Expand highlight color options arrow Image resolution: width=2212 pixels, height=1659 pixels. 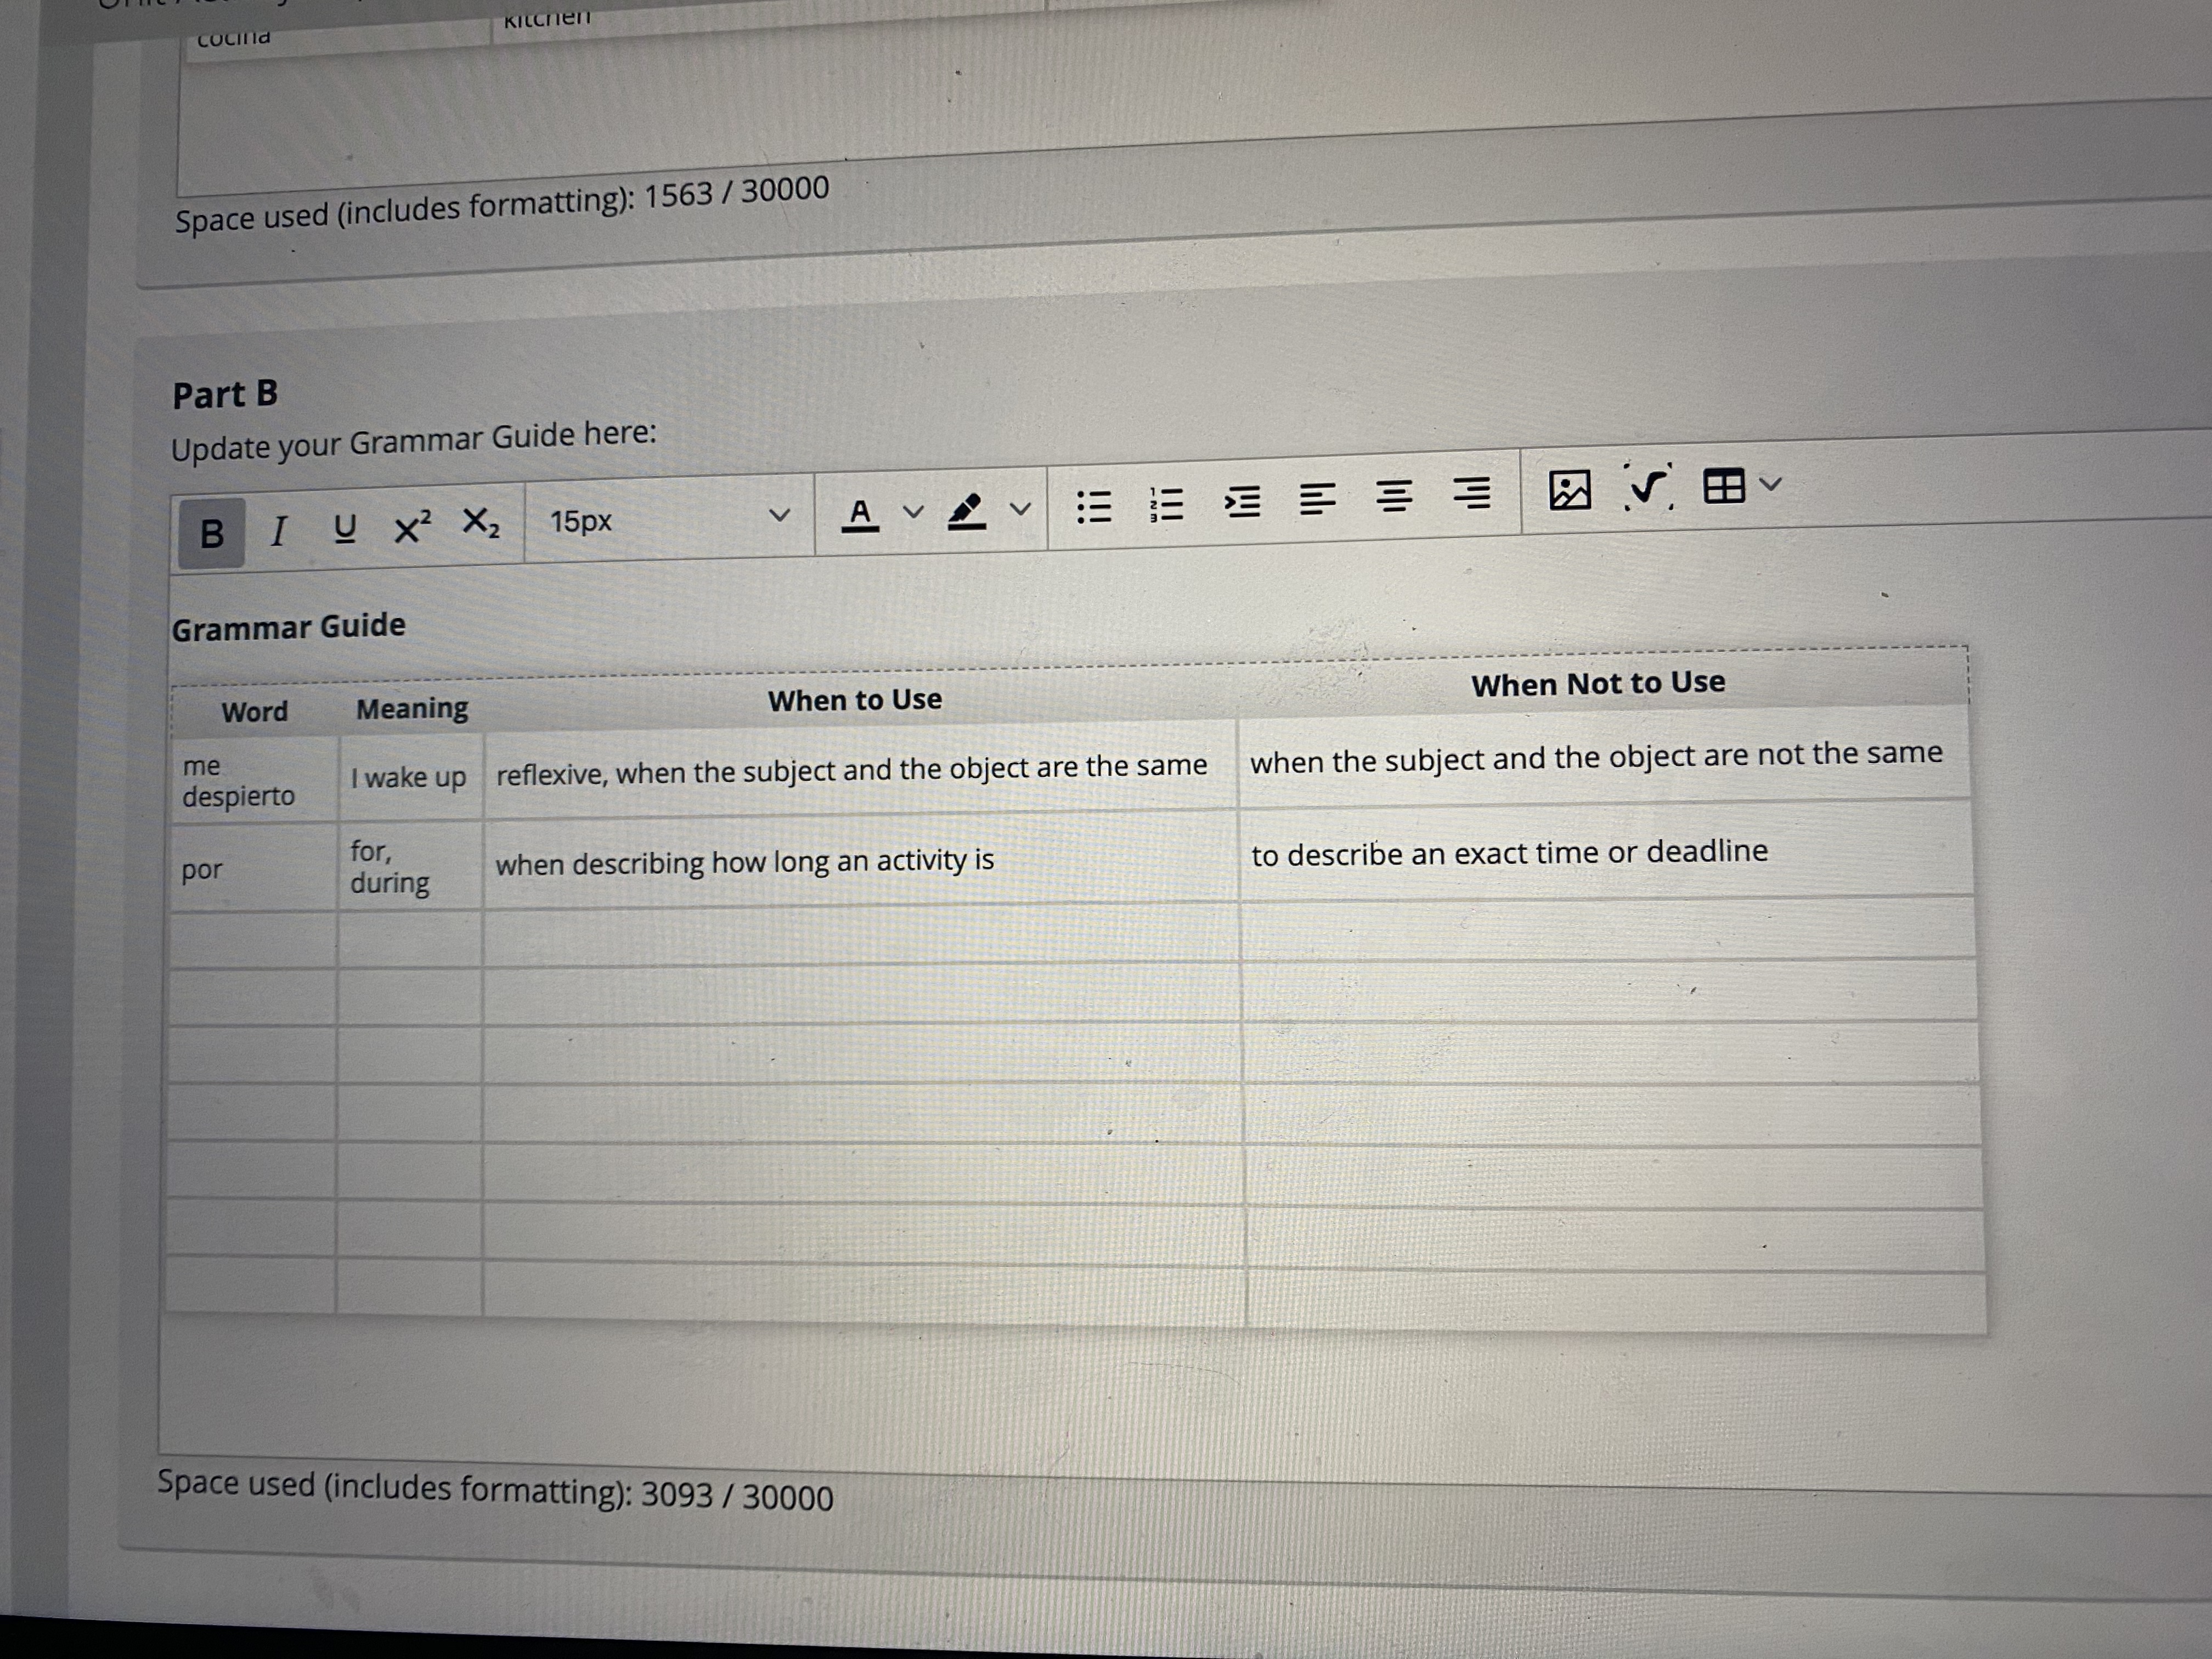1020,508
